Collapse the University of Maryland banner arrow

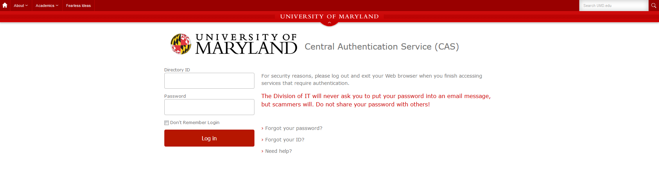pyautogui.click(x=329, y=23)
